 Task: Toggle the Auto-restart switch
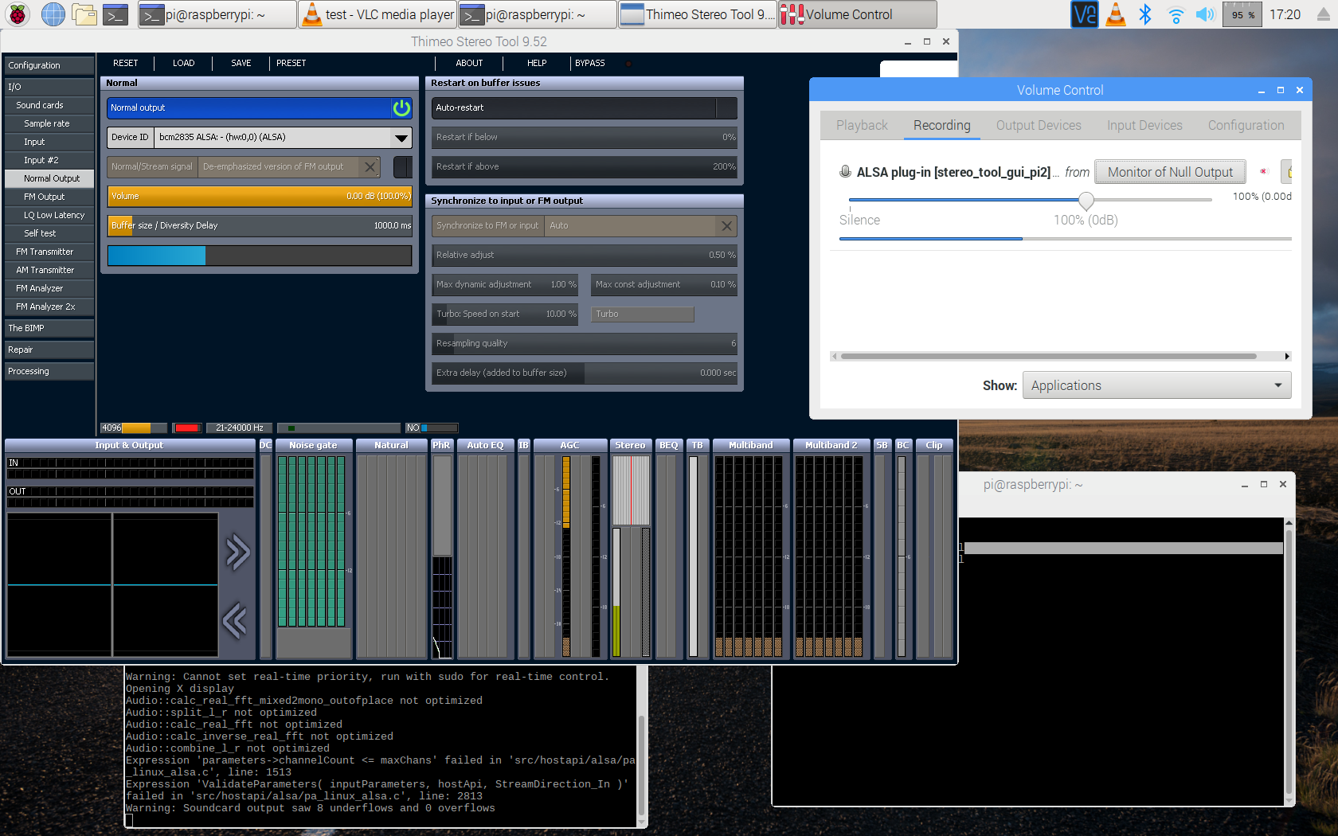tap(726, 107)
